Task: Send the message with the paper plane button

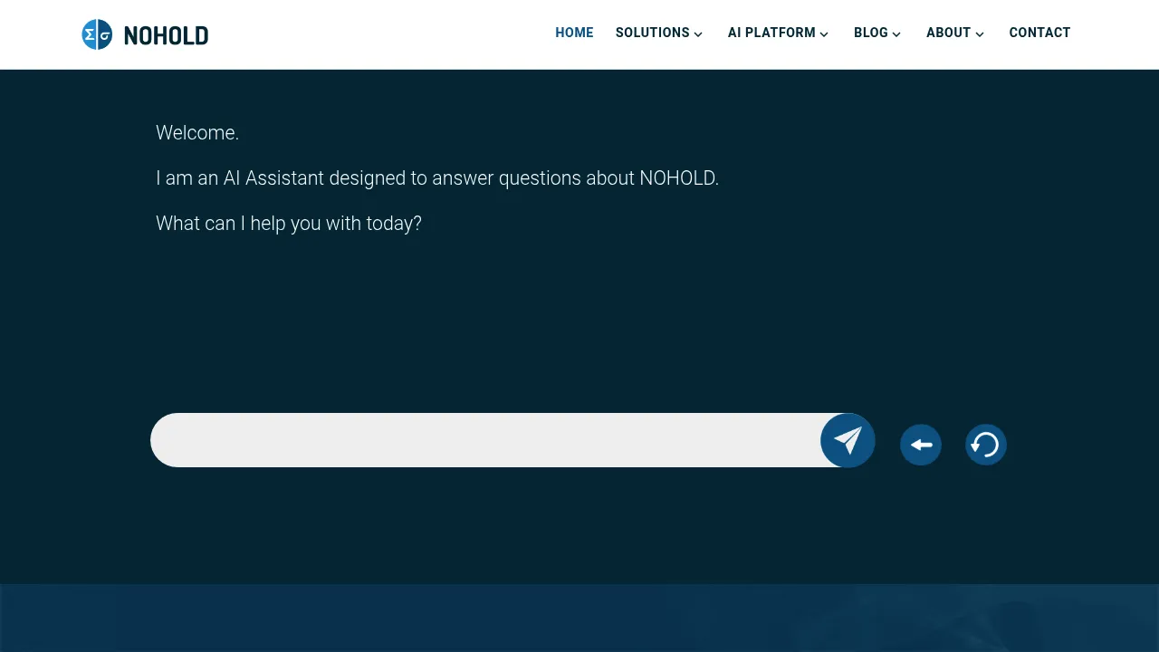Action: [x=848, y=440]
